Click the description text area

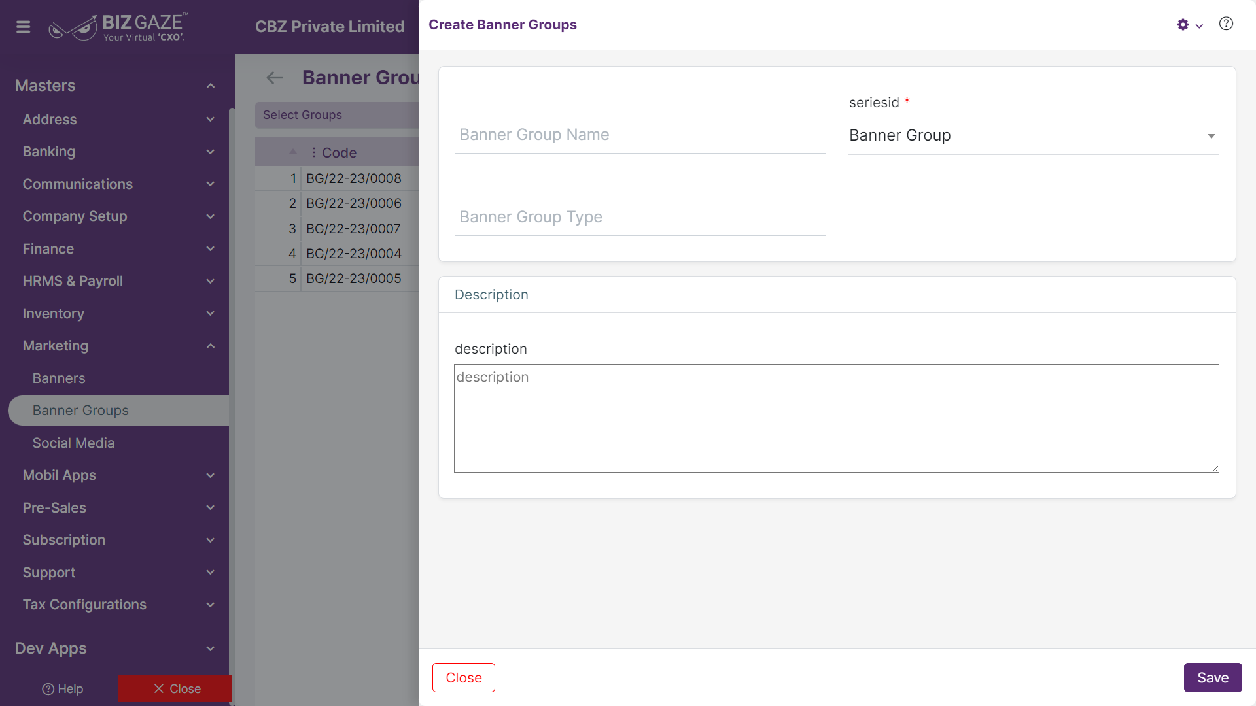[837, 418]
